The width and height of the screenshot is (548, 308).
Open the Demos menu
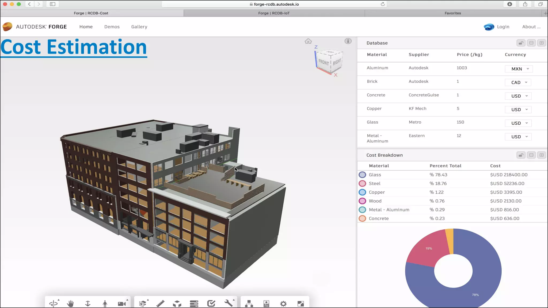tap(112, 27)
